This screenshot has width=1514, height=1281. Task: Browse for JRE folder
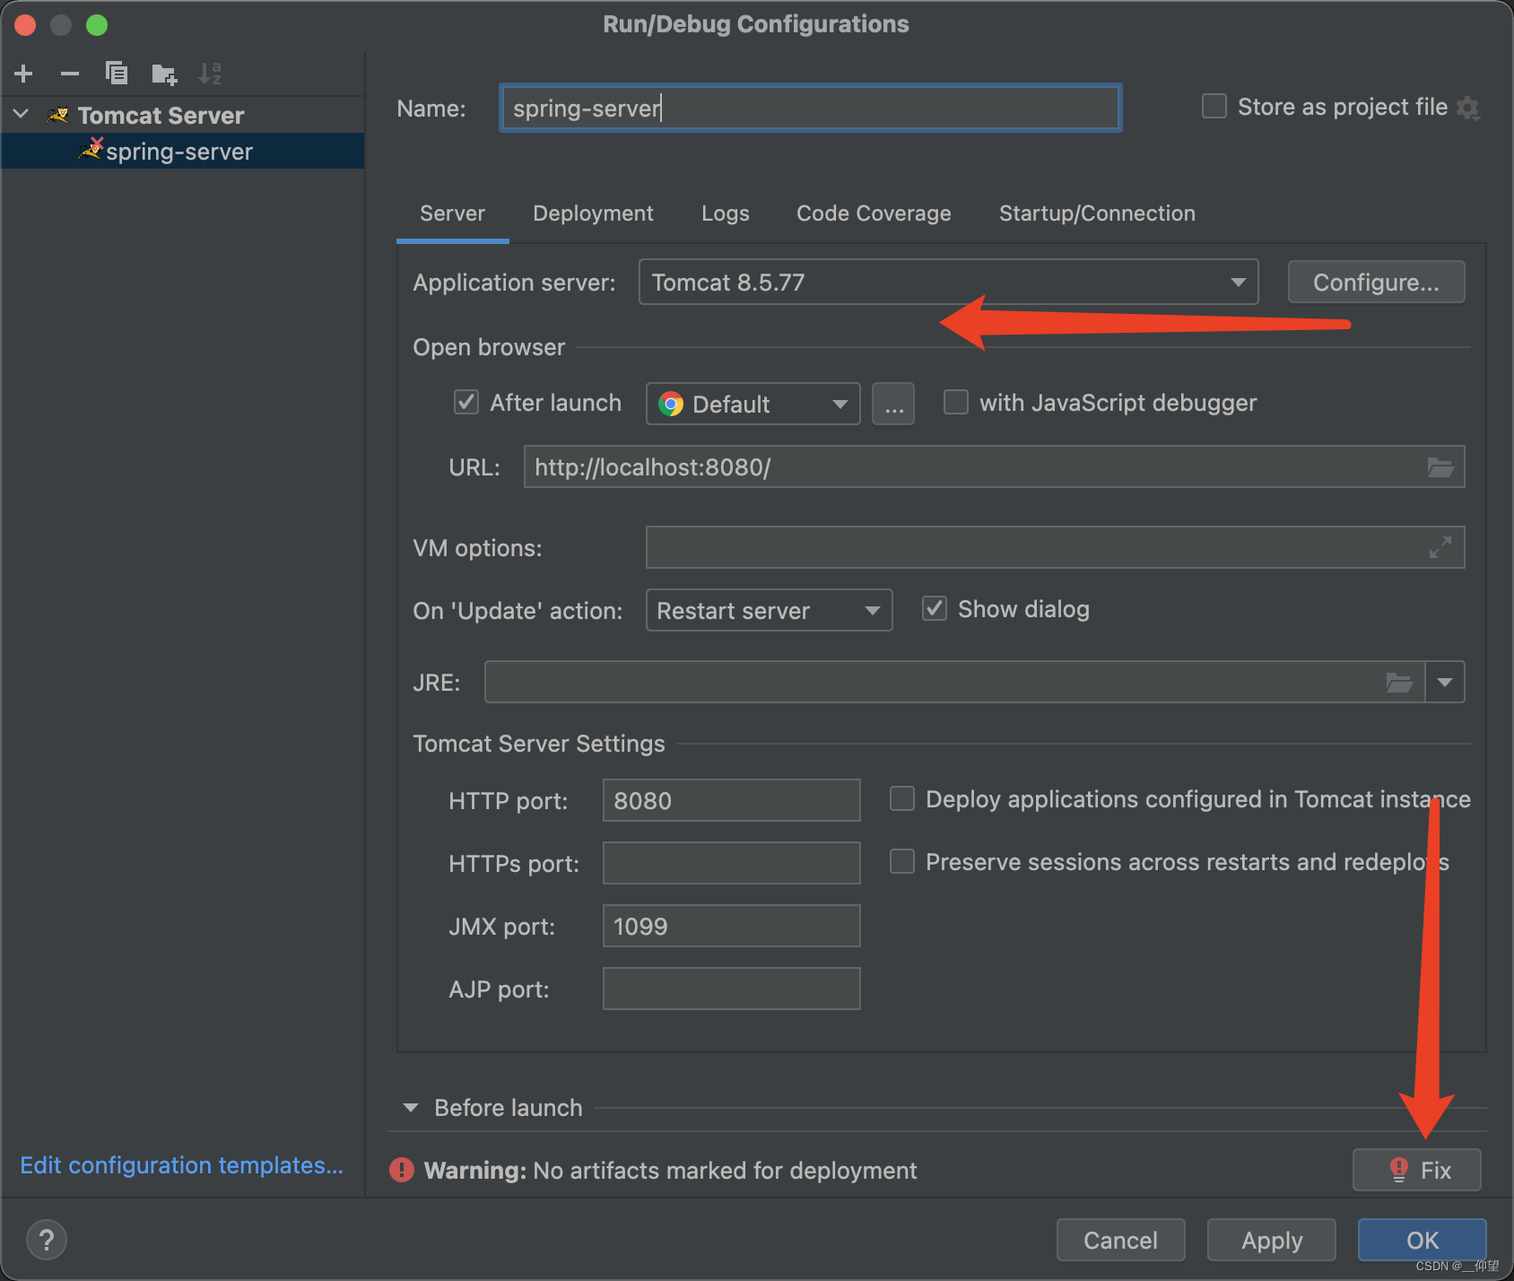1399,683
